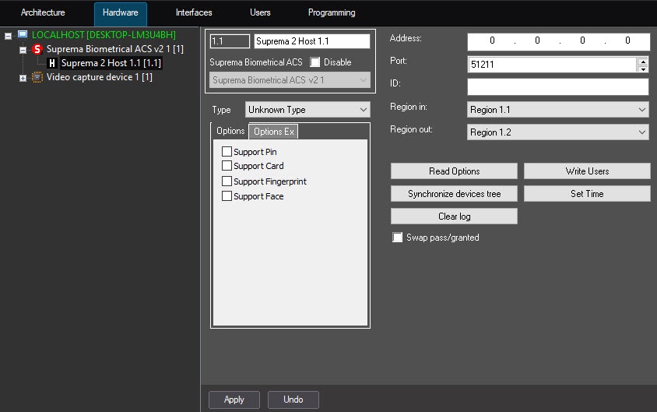657x412 pixels.
Task: Open the Region out dropdown
Action: click(557, 132)
